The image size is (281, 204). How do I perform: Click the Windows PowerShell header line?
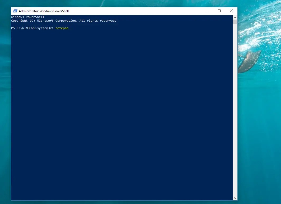coord(27,17)
